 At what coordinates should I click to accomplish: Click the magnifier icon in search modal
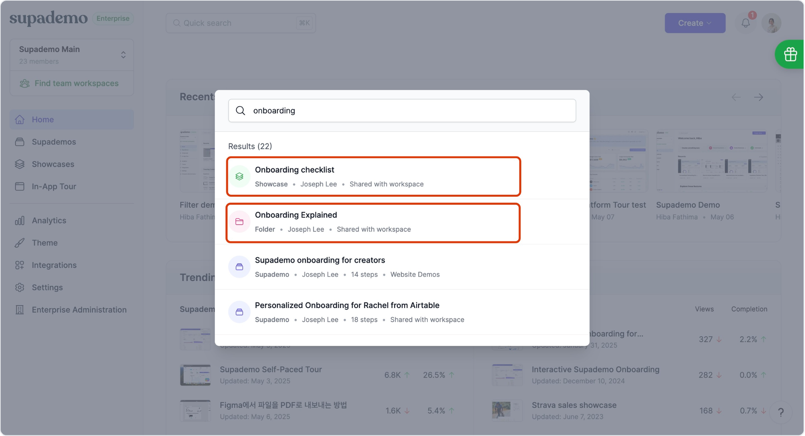[x=240, y=111]
